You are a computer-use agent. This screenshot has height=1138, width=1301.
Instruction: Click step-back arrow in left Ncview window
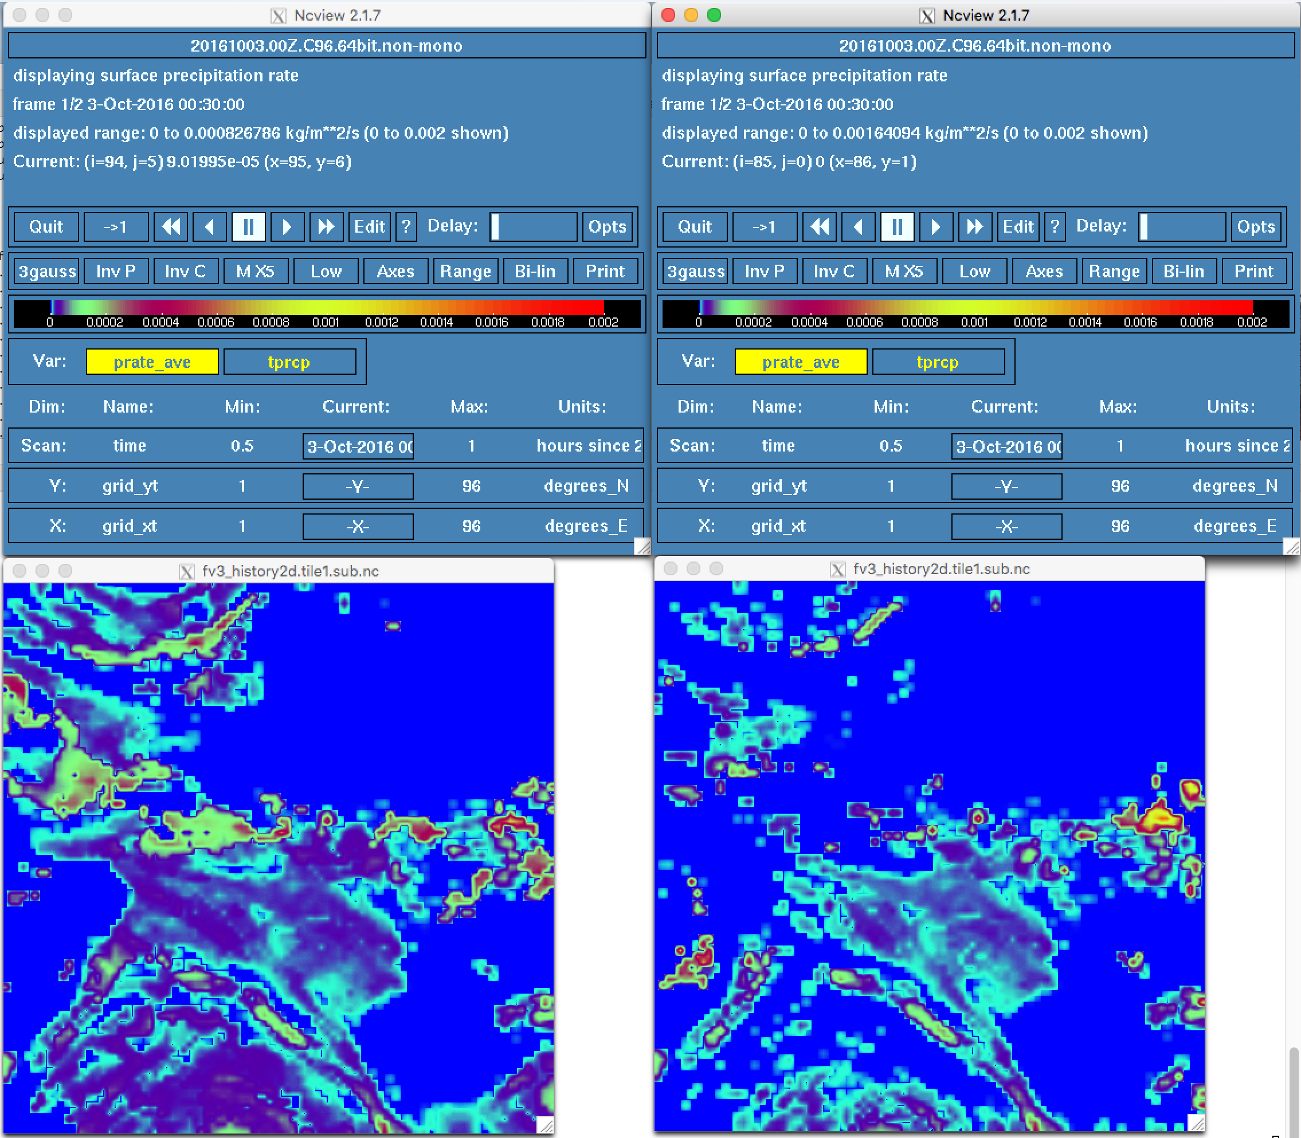click(210, 227)
